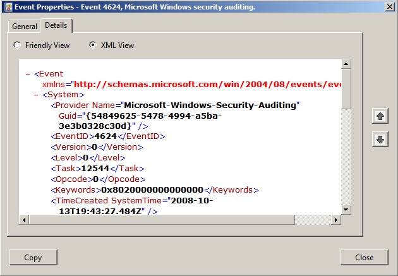Click the horizontal scrollbar left arrow

(24, 219)
